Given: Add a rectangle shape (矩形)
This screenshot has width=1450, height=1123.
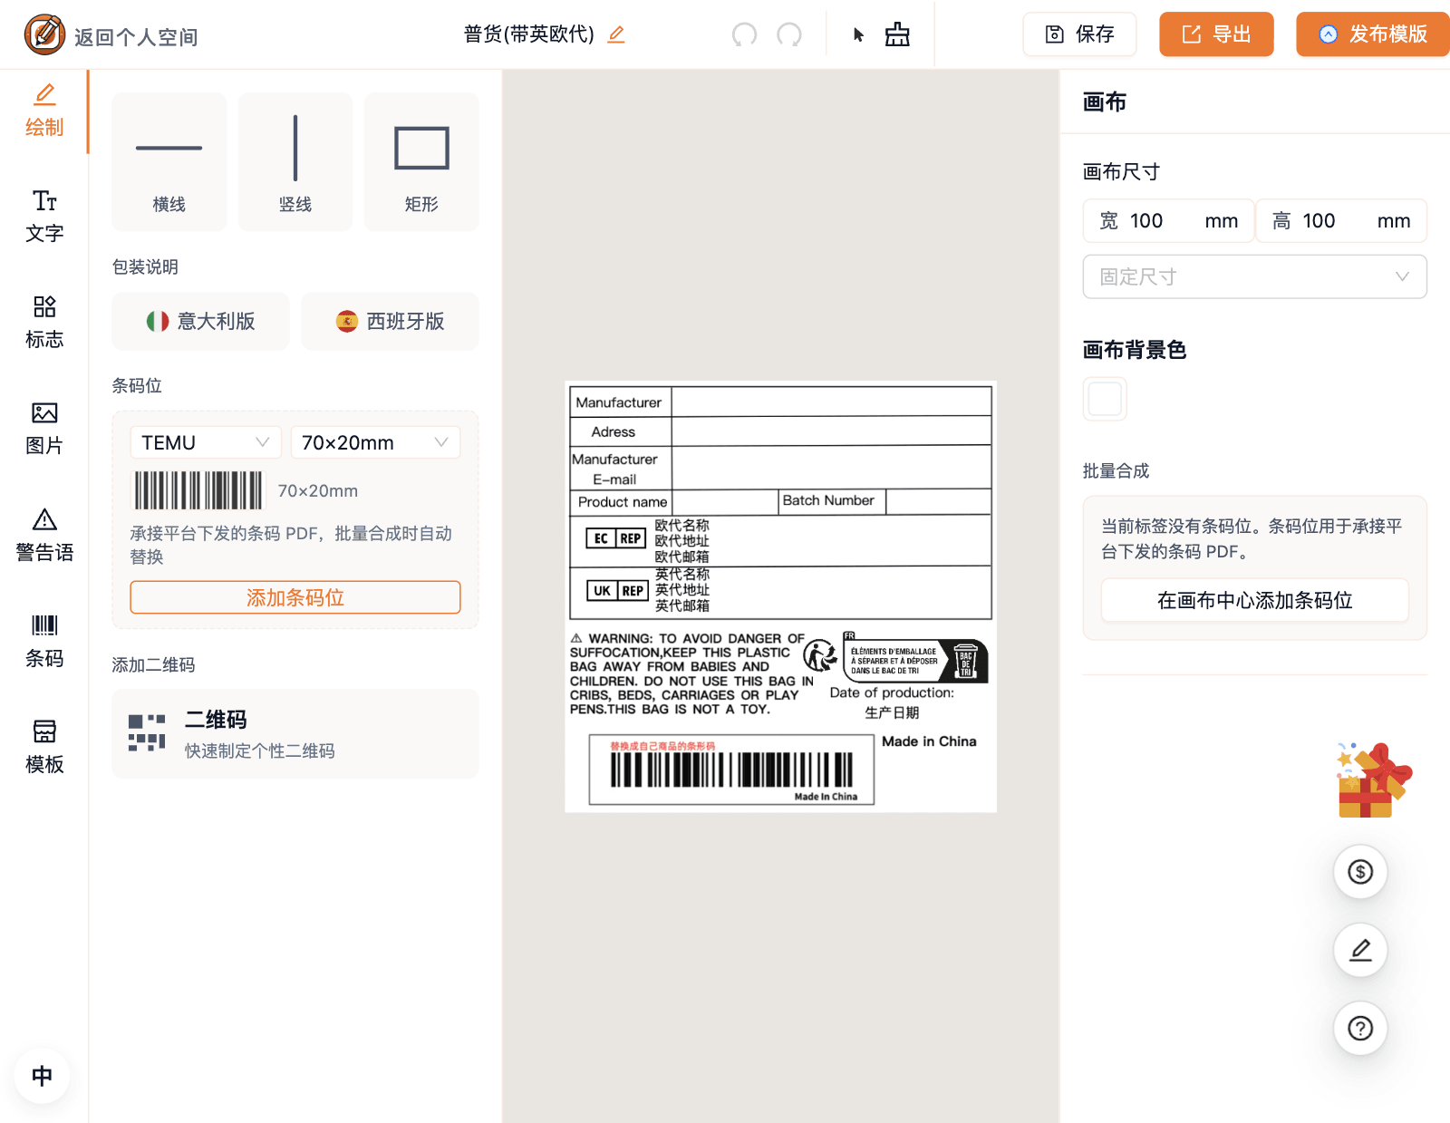Looking at the screenshot, I should coord(421,161).
